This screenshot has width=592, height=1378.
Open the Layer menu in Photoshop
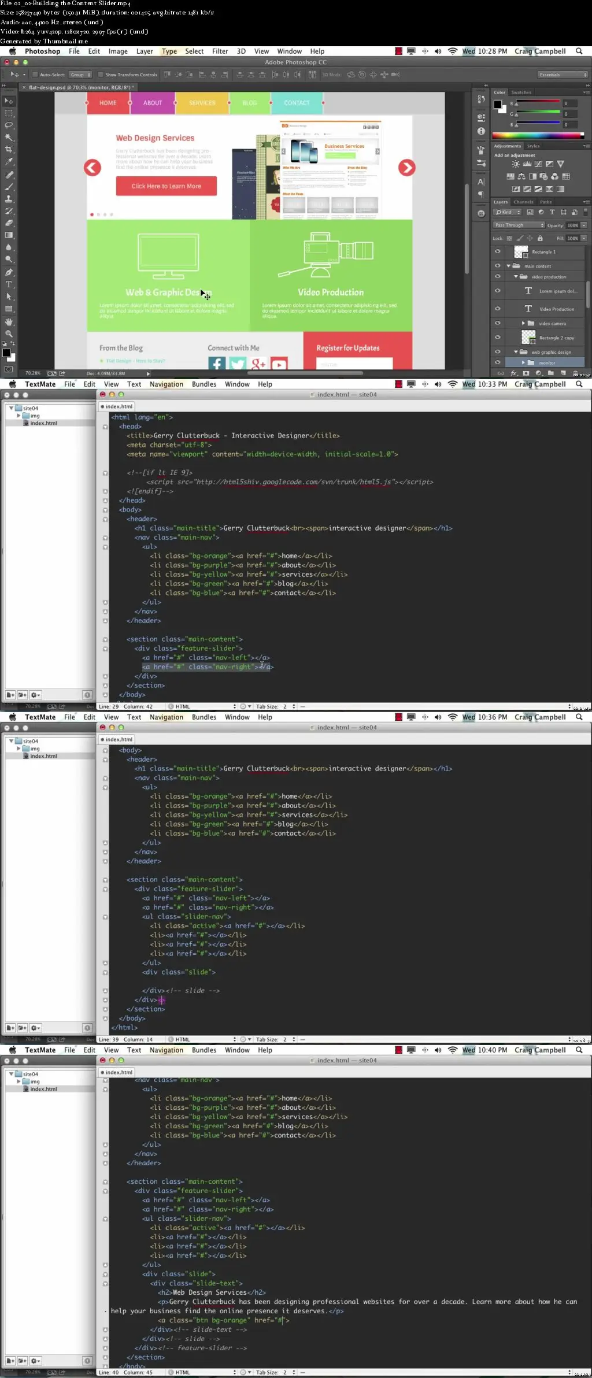(145, 51)
